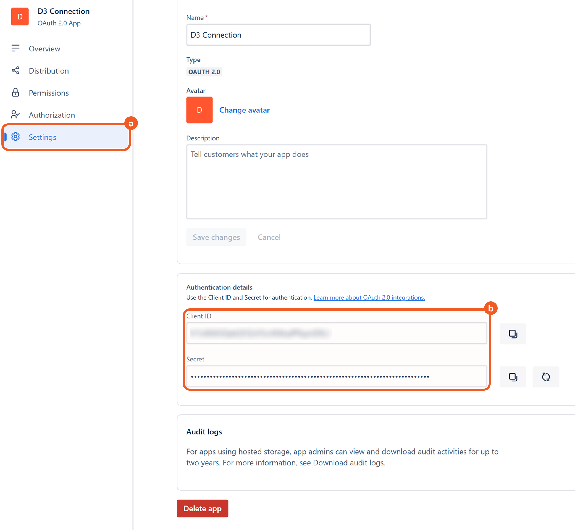Go to the Permissions section
The height and width of the screenshot is (530, 575).
(x=48, y=93)
